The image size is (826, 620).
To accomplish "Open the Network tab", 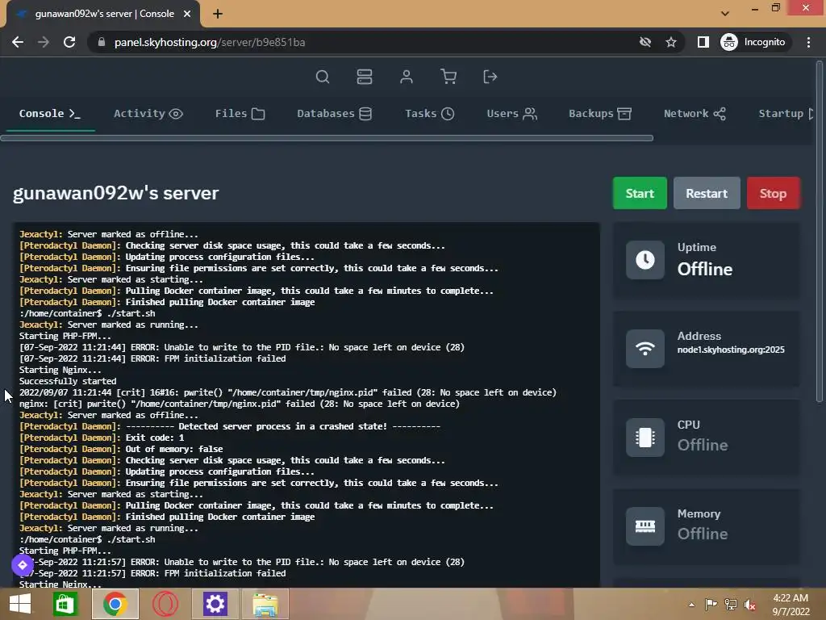I will point(695,113).
